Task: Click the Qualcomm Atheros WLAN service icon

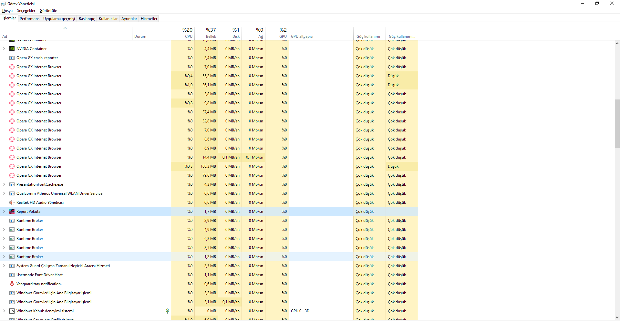Action: [x=12, y=193]
